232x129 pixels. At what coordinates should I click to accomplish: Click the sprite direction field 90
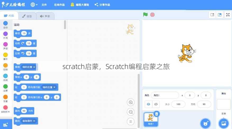[x=204, y=104]
